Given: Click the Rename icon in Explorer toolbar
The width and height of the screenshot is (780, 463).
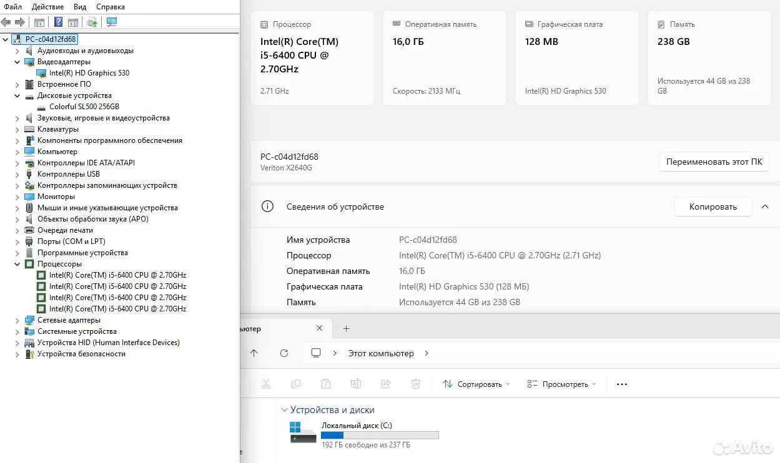Looking at the screenshot, I should tap(356, 384).
